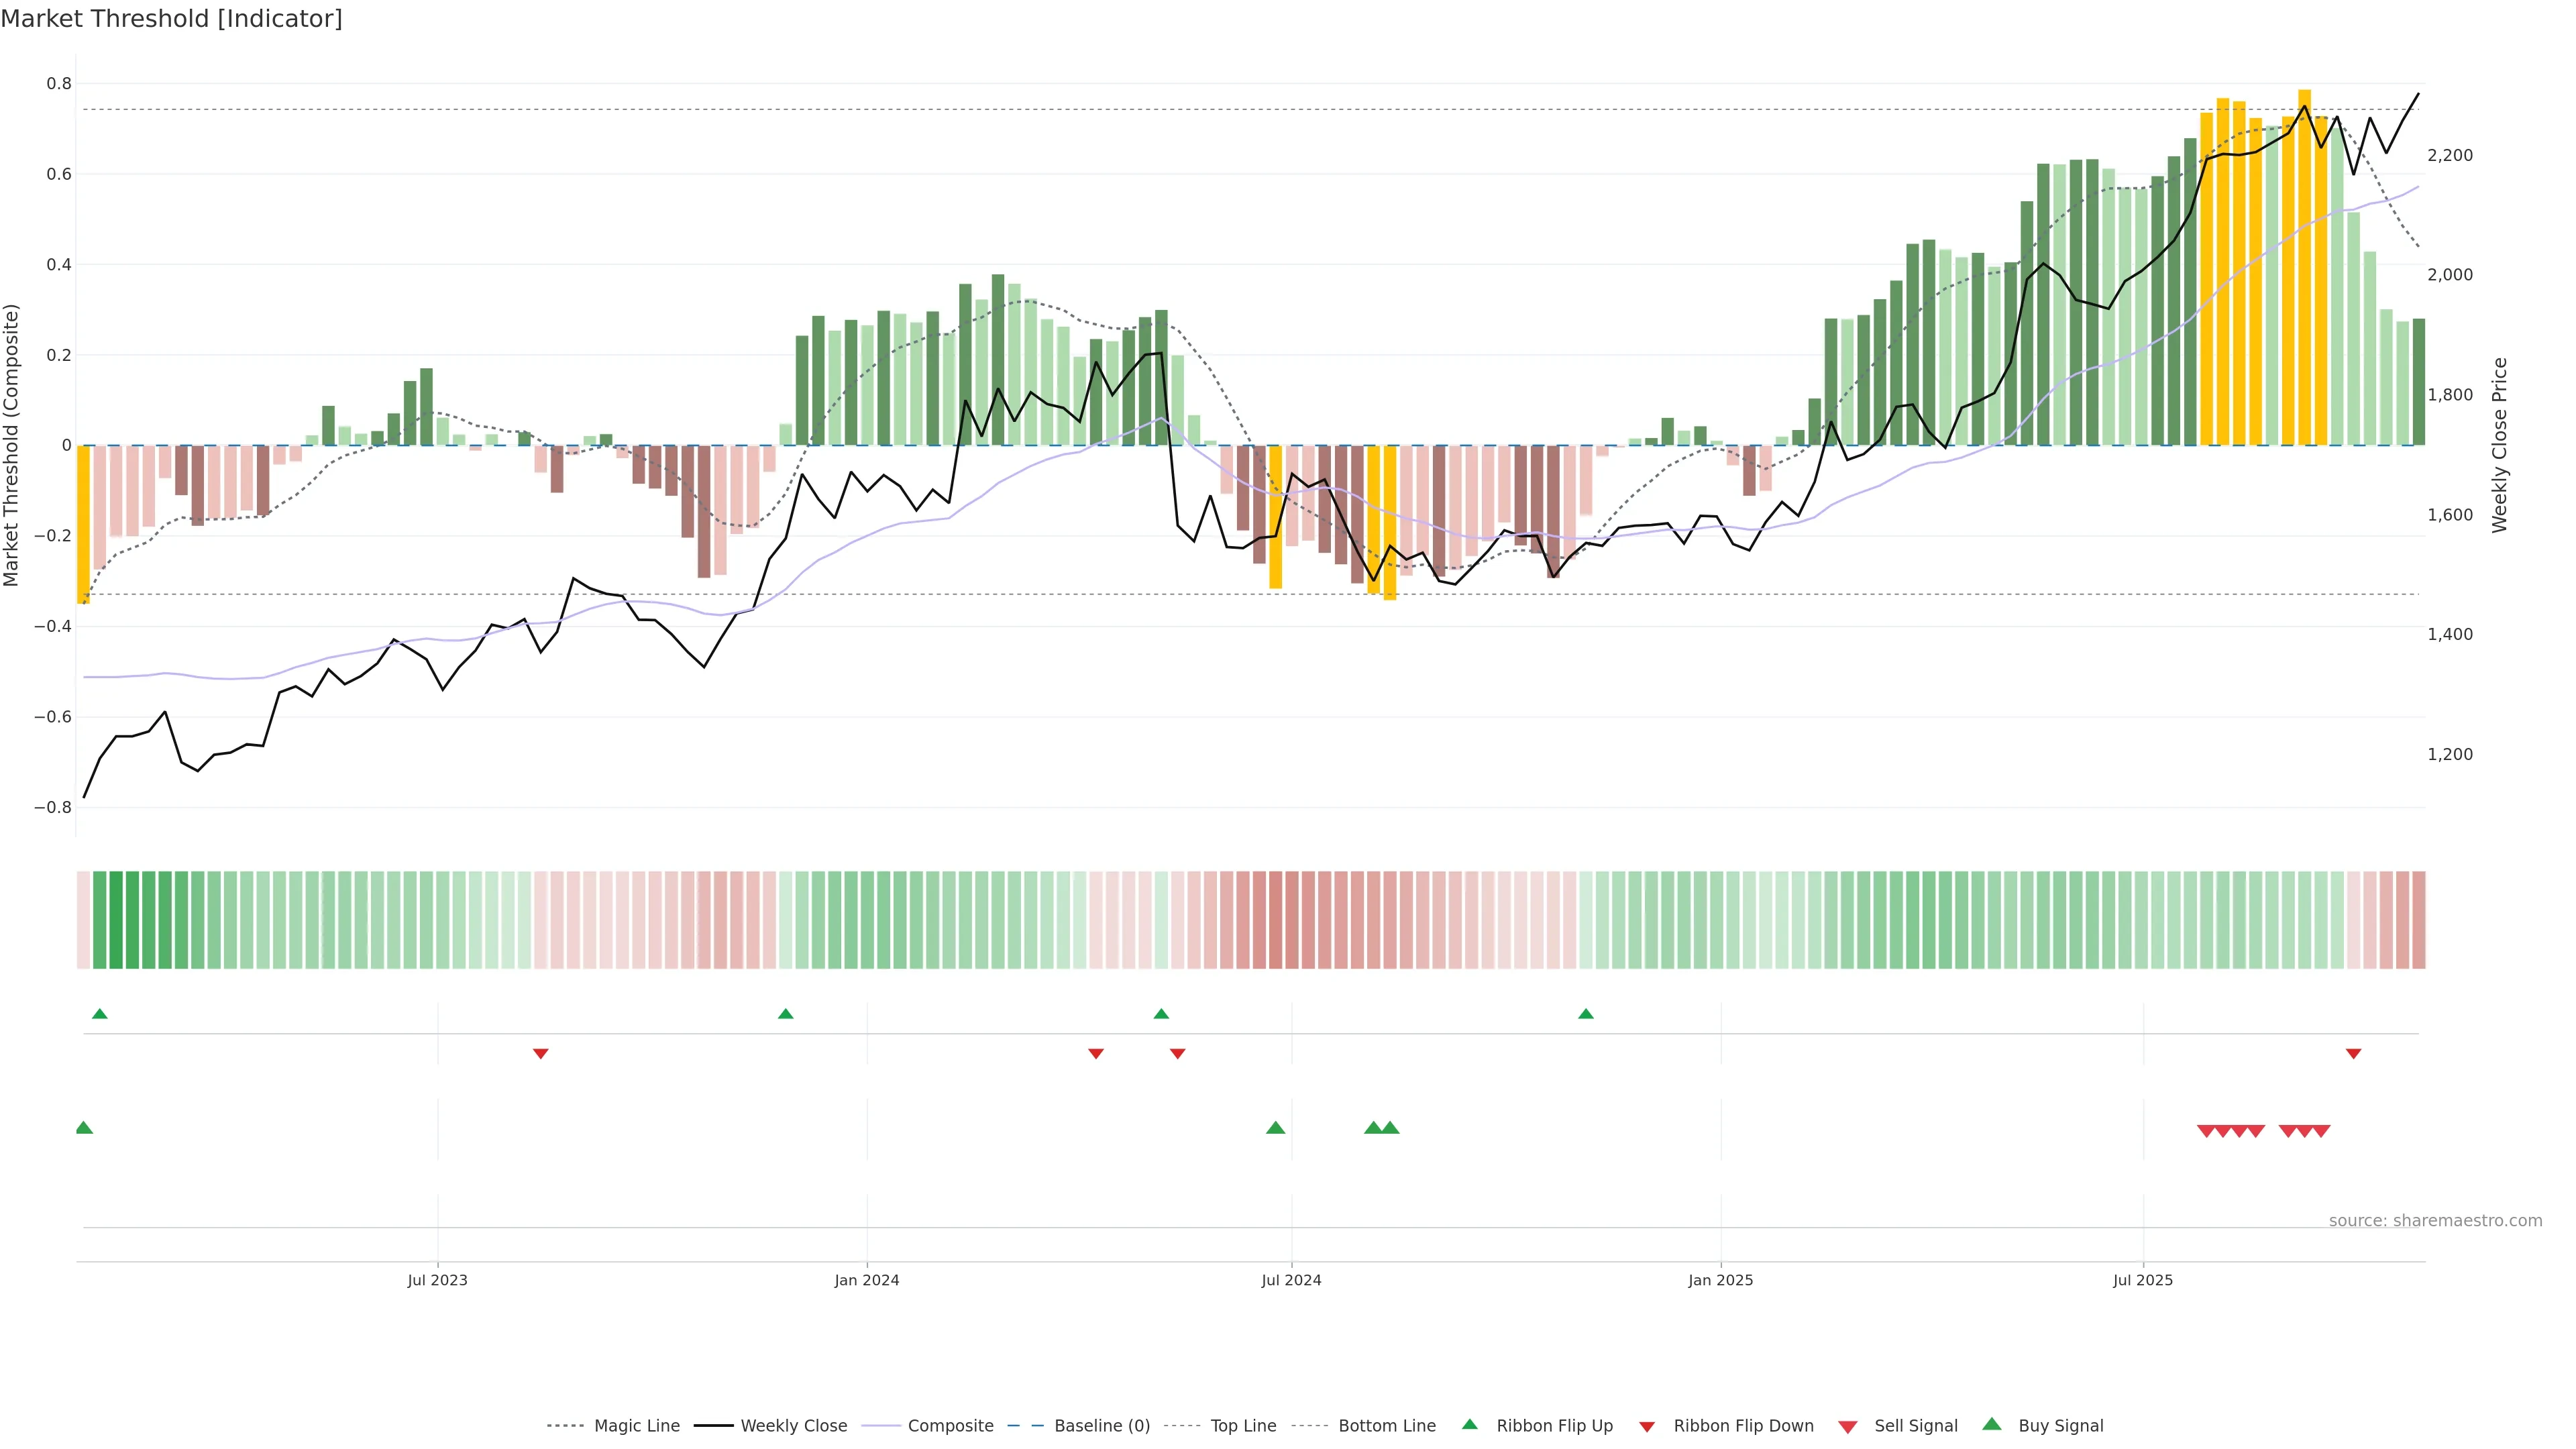Toggle the Composite legend entry

pos(950,1426)
